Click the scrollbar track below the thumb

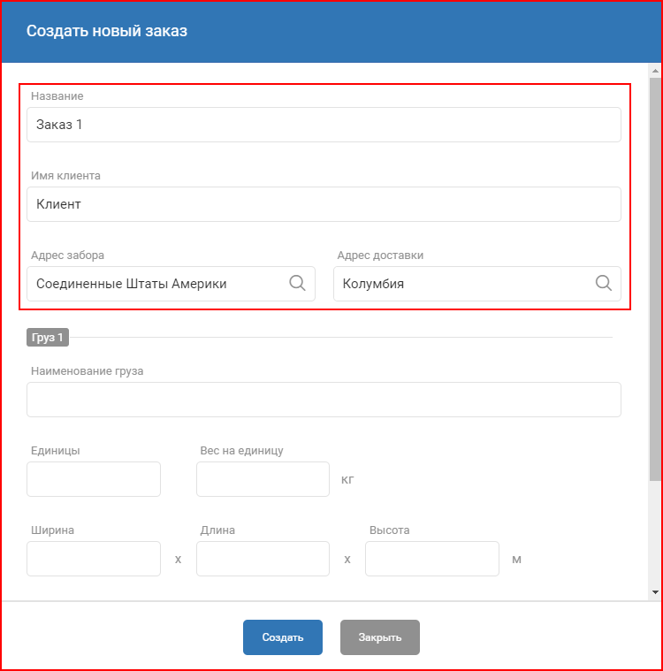pyautogui.click(x=655, y=533)
